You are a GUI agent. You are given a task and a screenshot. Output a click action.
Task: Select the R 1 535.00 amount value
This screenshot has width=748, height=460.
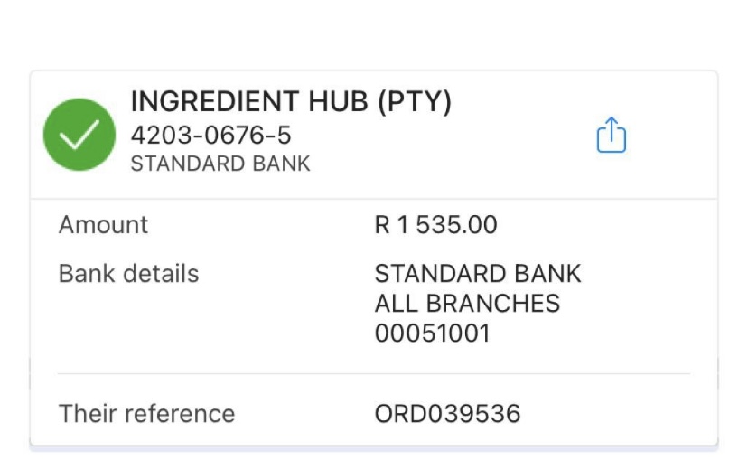(436, 225)
